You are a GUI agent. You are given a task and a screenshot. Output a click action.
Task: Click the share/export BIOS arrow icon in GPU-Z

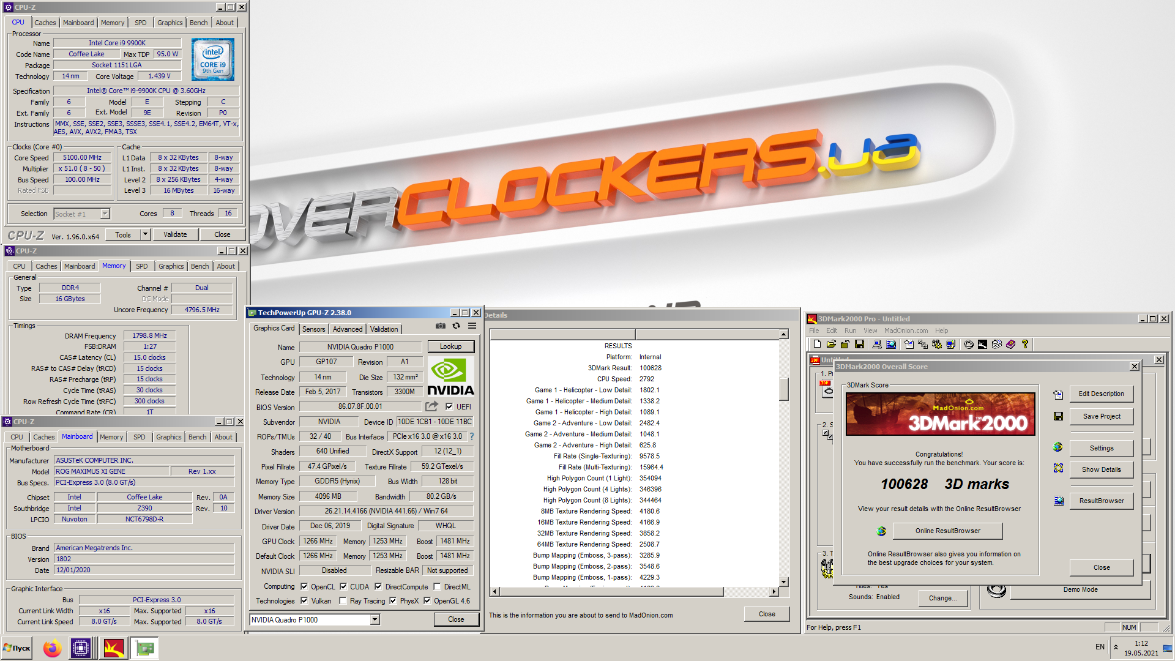point(432,406)
